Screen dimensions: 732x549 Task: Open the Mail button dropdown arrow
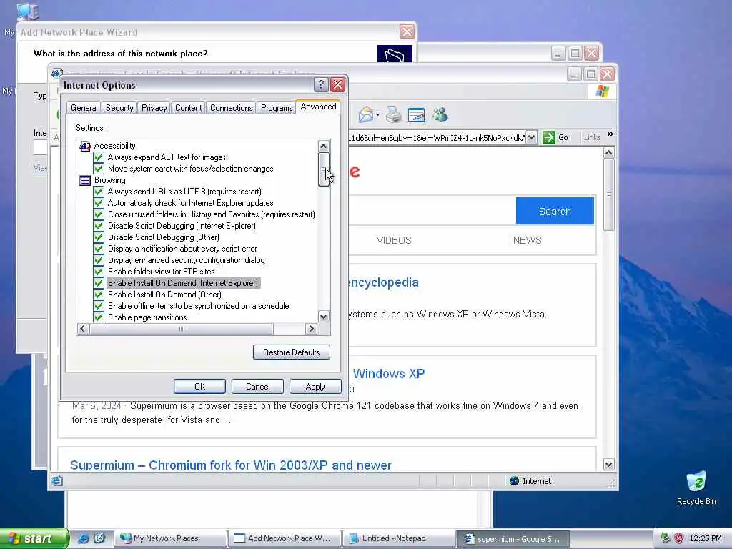coord(377,114)
